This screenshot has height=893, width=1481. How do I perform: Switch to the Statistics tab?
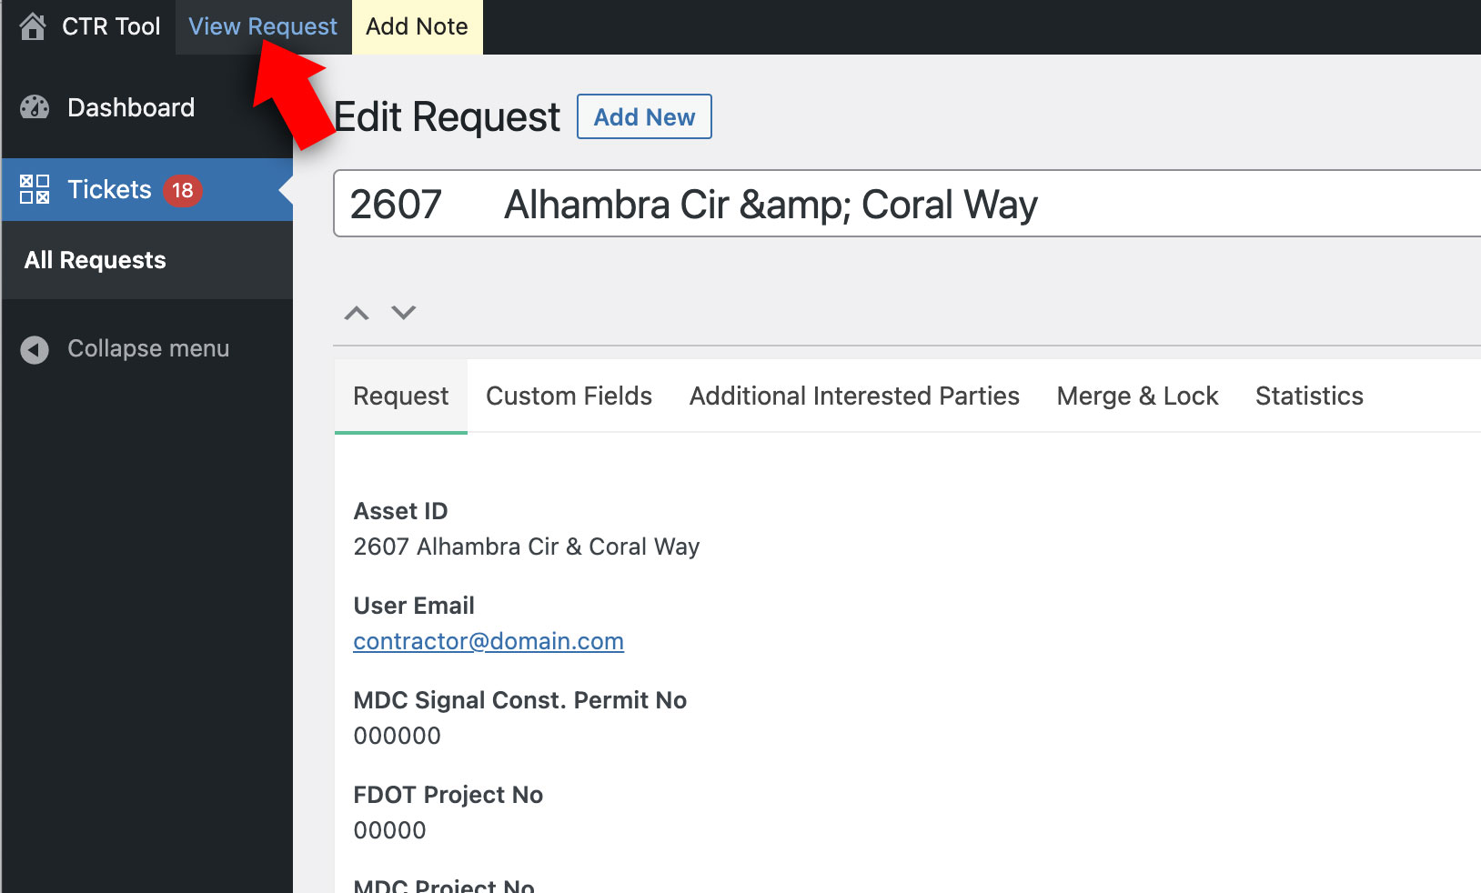click(1309, 396)
